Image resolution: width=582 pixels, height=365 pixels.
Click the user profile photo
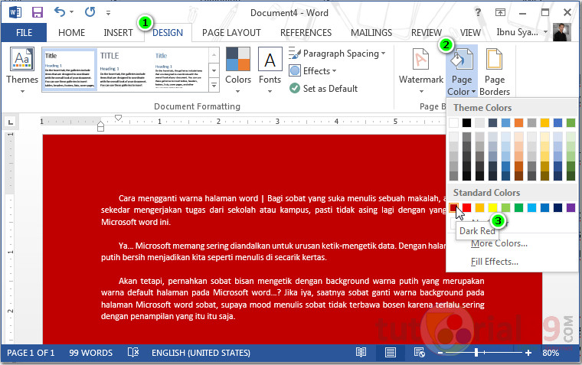coord(561,32)
